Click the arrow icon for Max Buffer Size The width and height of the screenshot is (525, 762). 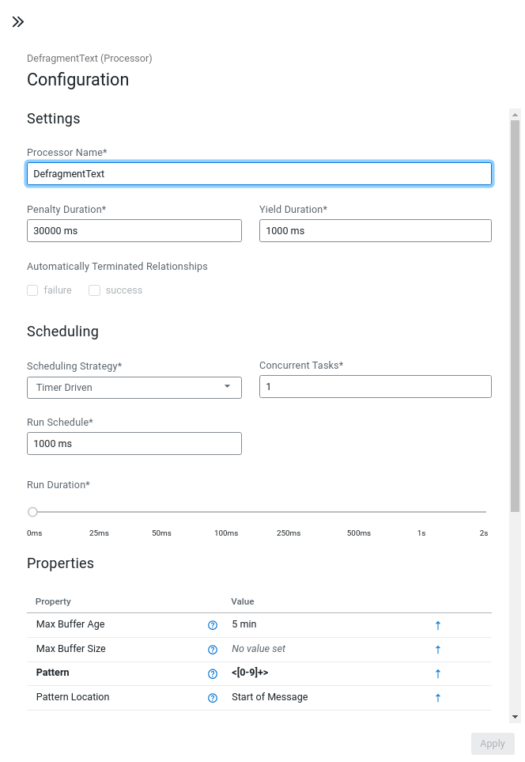[x=438, y=650]
